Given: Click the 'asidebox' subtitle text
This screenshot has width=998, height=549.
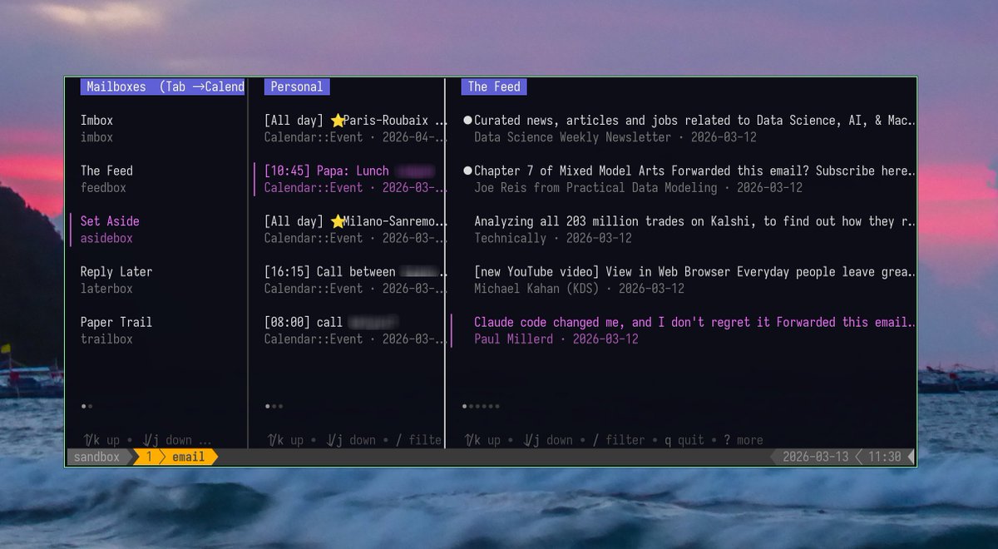Looking at the screenshot, I should click(x=106, y=238).
